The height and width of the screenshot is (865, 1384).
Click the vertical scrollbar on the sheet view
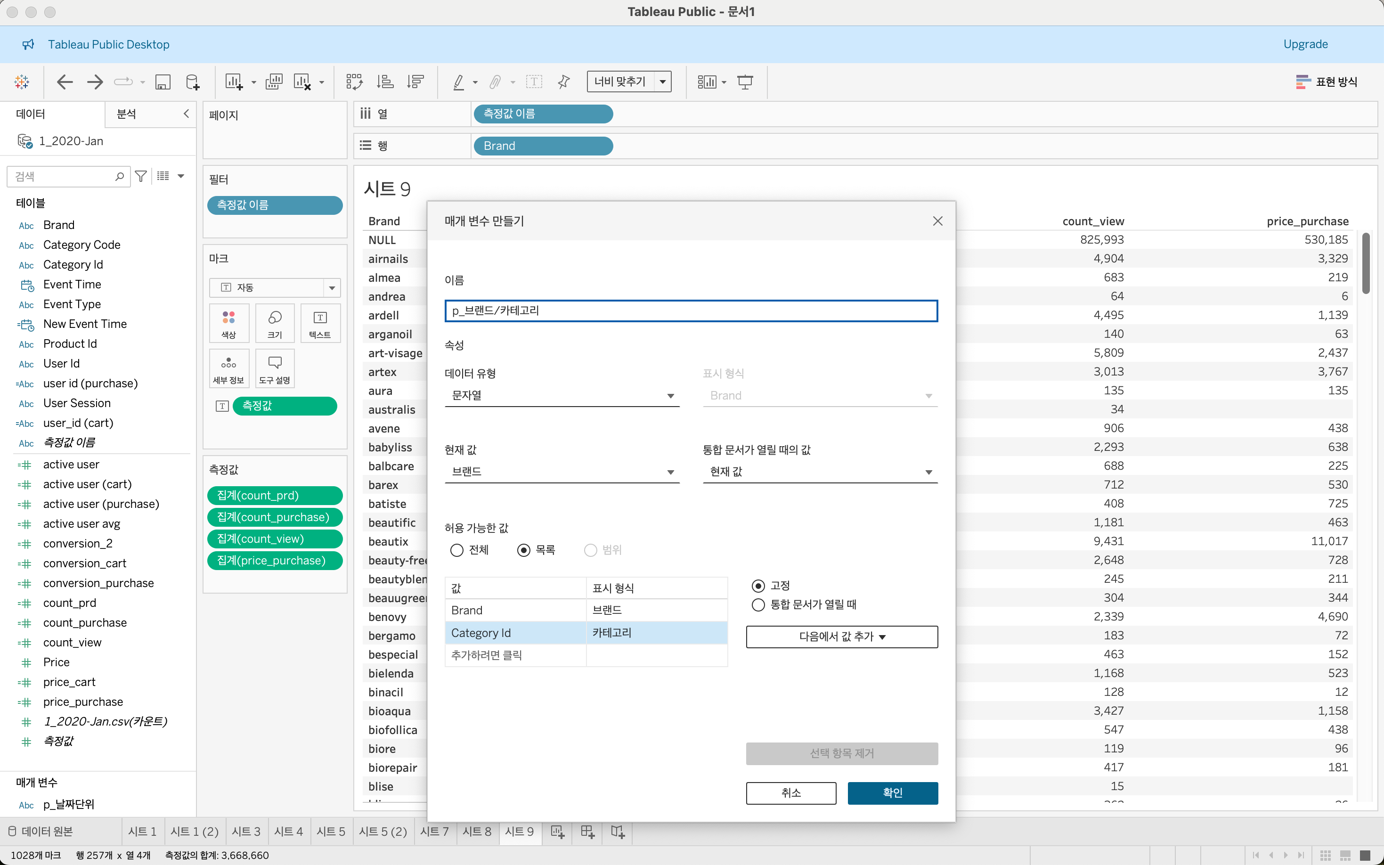1366,263
